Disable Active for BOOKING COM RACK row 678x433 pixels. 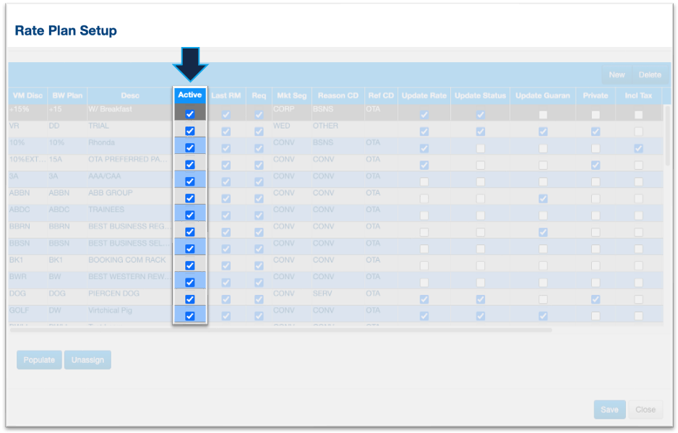pos(190,265)
